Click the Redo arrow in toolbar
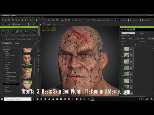154x115 pixels. point(42,20)
